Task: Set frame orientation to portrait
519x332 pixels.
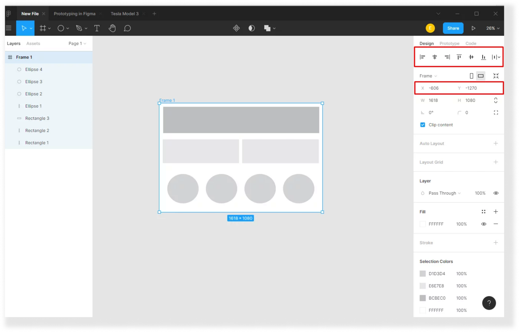Action: pyautogui.click(x=471, y=76)
